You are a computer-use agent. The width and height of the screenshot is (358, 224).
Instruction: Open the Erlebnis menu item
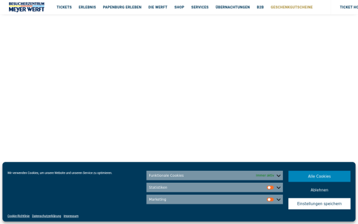87,7
